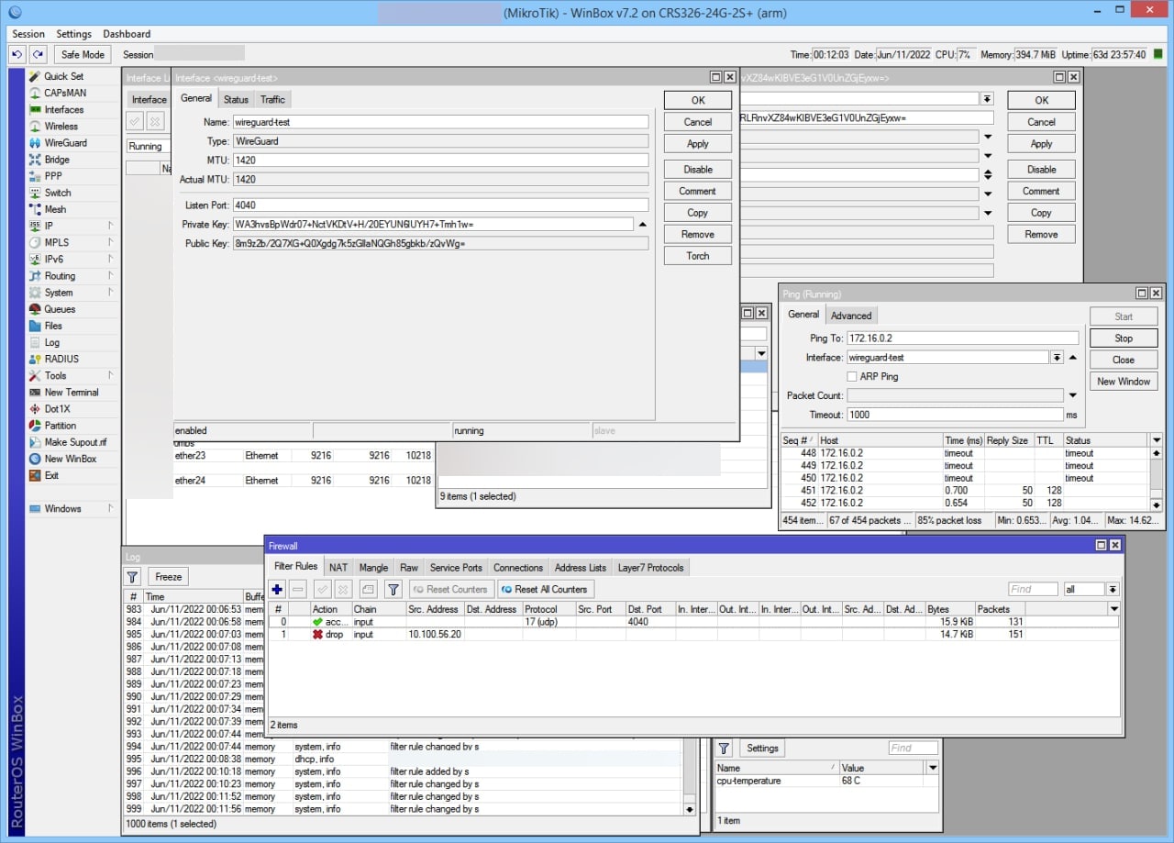Image resolution: width=1174 pixels, height=843 pixels.
Task: Add a new firewall rule with the plus icon
Action: pos(277,589)
